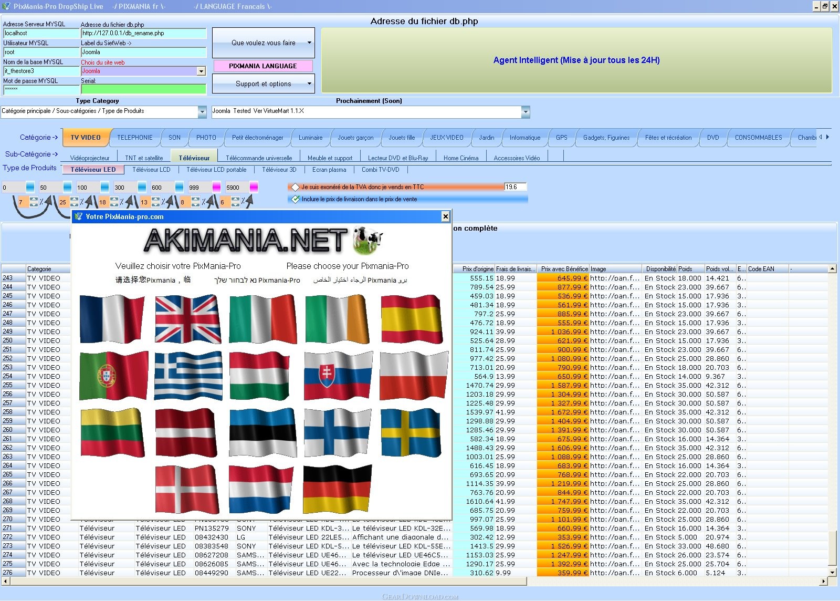The image size is (840, 601).
Task: Select the Ecran plasma product type
Action: [329, 170]
